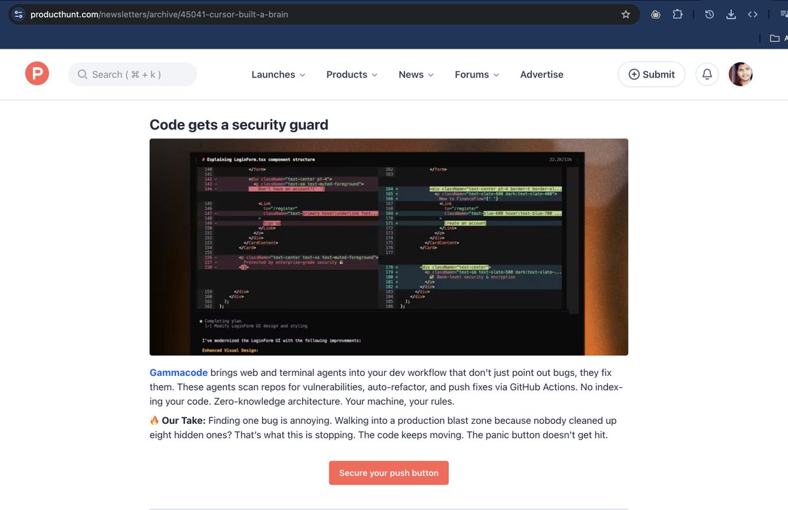Viewport: 788px width, 510px height.
Task: Click the Code gets a security guard heading
Action: 239,125
